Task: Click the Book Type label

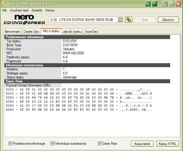Action: pos(14,45)
